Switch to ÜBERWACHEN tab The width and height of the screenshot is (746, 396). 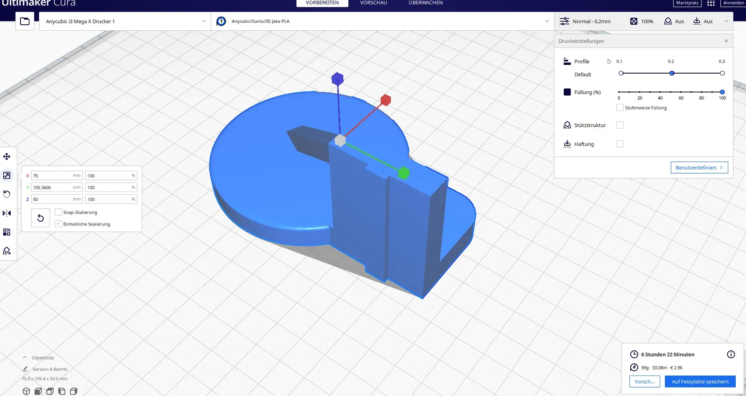pos(426,3)
